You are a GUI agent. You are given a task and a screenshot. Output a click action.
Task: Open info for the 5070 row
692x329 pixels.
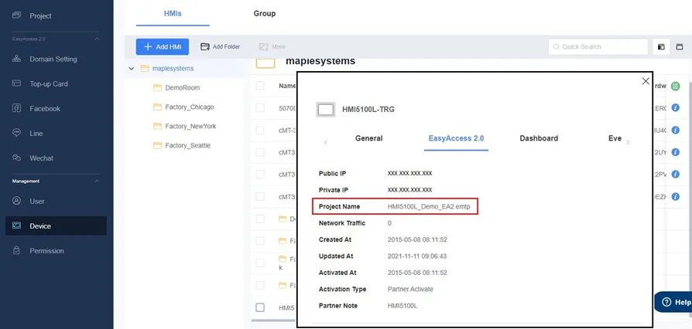[x=675, y=108]
